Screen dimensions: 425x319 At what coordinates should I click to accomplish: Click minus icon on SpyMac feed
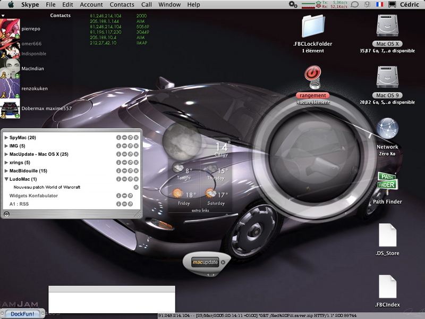click(124, 138)
